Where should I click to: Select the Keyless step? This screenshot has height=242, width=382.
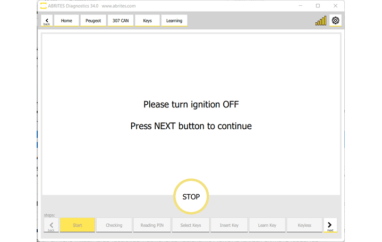(304, 225)
